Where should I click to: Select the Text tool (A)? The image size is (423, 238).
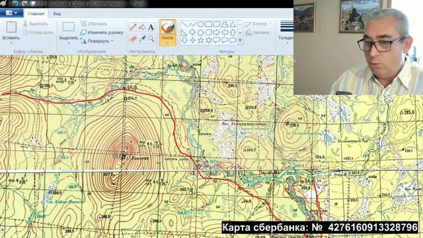click(151, 26)
